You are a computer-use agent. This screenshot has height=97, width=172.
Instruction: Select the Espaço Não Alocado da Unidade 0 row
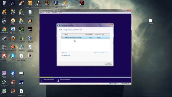85,37
